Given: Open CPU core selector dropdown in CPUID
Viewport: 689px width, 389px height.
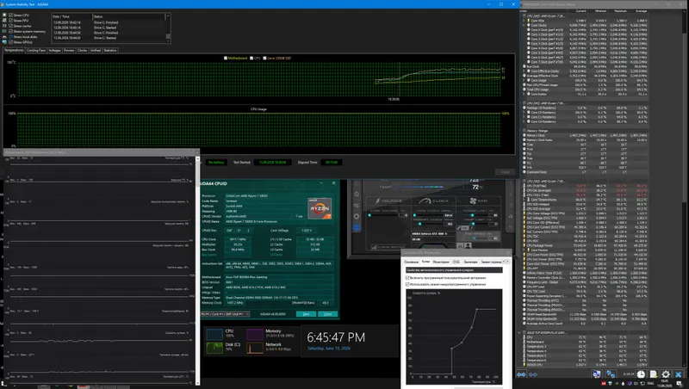Looking at the screenshot, I should pos(225,314).
